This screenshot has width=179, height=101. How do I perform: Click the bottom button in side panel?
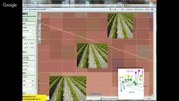[x=24, y=93]
